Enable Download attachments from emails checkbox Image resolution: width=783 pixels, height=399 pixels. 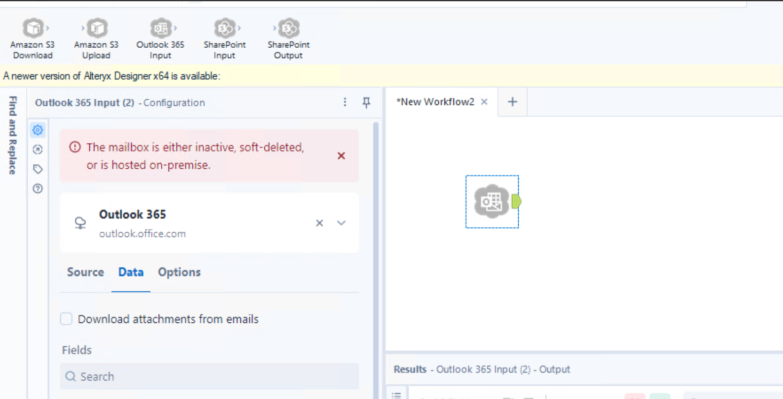click(x=66, y=319)
